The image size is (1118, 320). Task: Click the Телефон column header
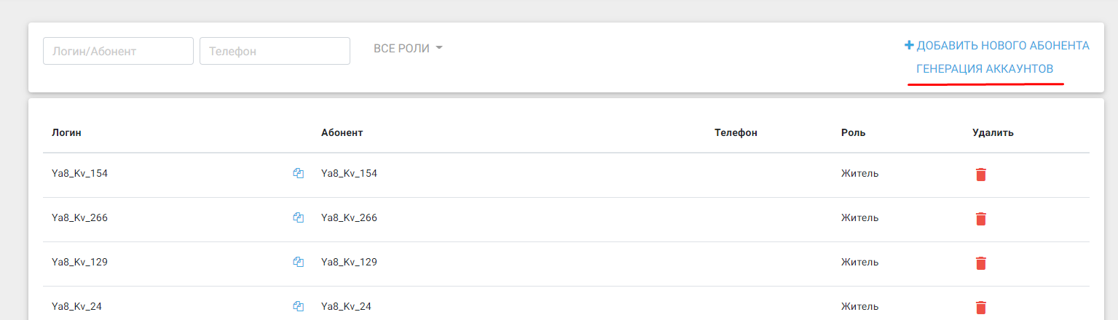(x=736, y=132)
